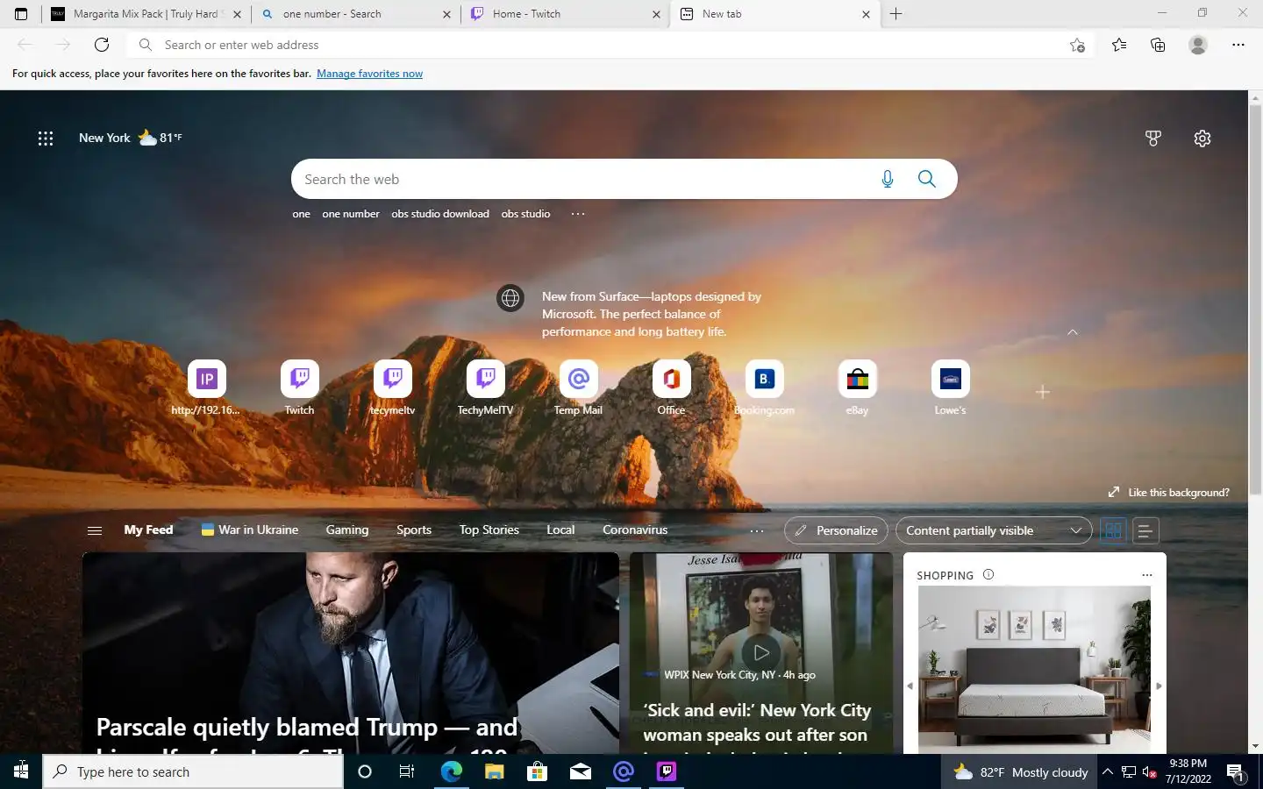The width and height of the screenshot is (1263, 789).
Task: Select Gaming feed tab
Action: [347, 530]
